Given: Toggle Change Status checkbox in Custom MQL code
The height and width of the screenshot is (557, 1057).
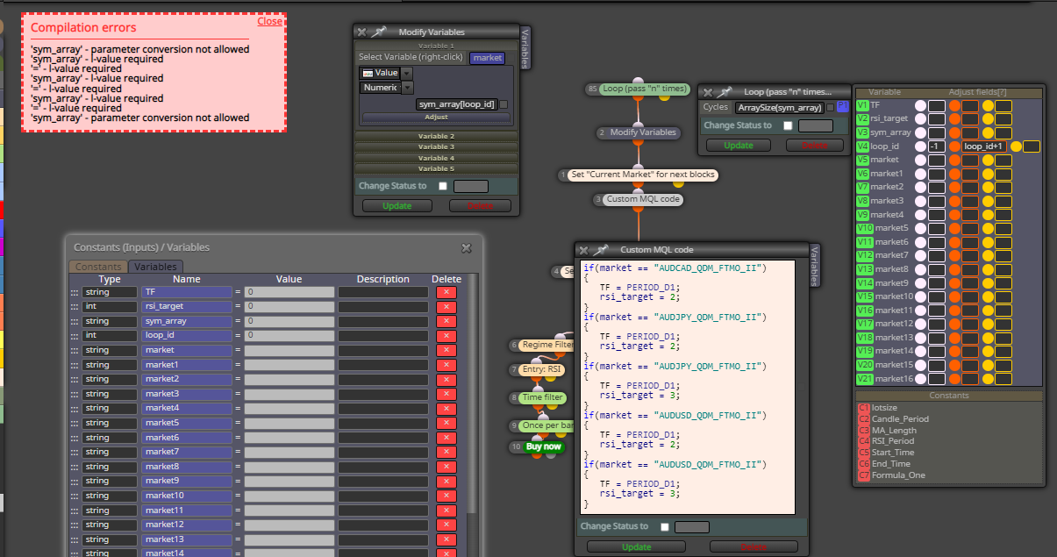Looking at the screenshot, I should point(664,526).
